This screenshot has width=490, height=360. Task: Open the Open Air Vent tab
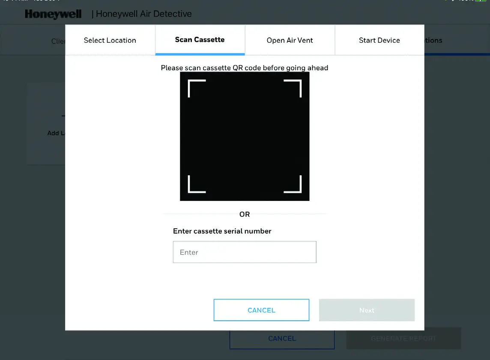point(290,40)
